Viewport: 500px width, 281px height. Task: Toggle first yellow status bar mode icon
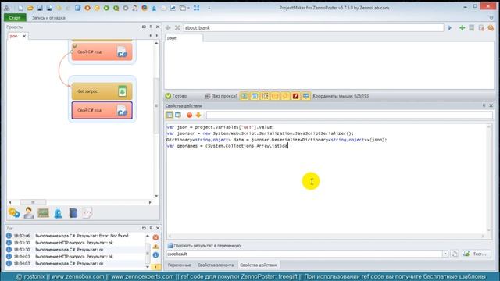point(245,96)
